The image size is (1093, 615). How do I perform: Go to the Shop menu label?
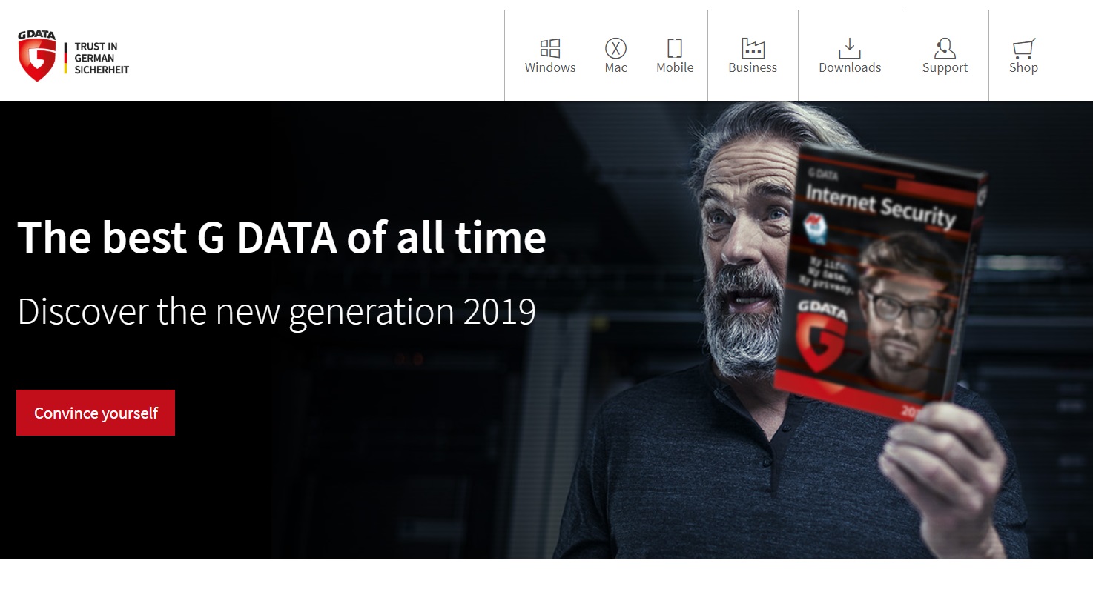click(x=1023, y=67)
